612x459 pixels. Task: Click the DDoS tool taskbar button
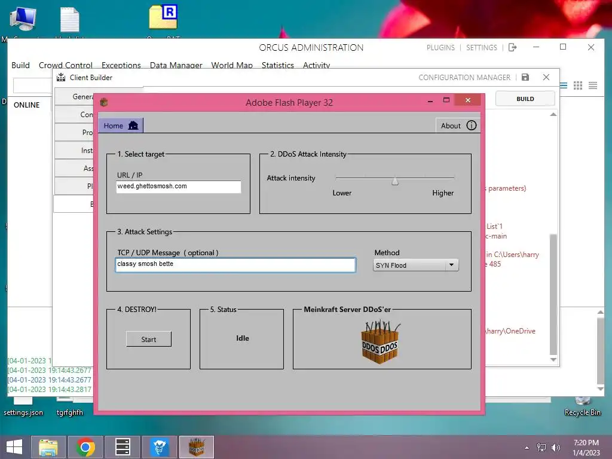pyautogui.click(x=197, y=447)
